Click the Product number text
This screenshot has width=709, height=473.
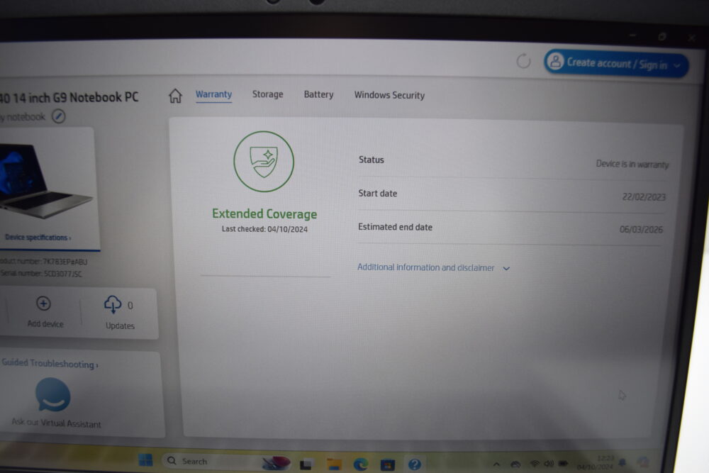(43, 262)
